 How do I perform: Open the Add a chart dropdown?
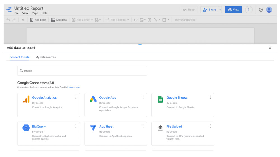pyautogui.click(x=82, y=20)
